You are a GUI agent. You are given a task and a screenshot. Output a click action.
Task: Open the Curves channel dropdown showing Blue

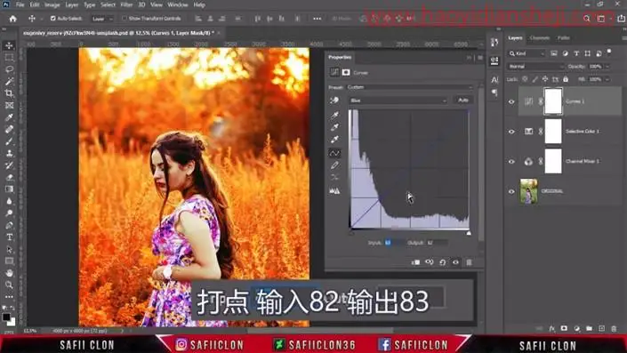(x=398, y=100)
